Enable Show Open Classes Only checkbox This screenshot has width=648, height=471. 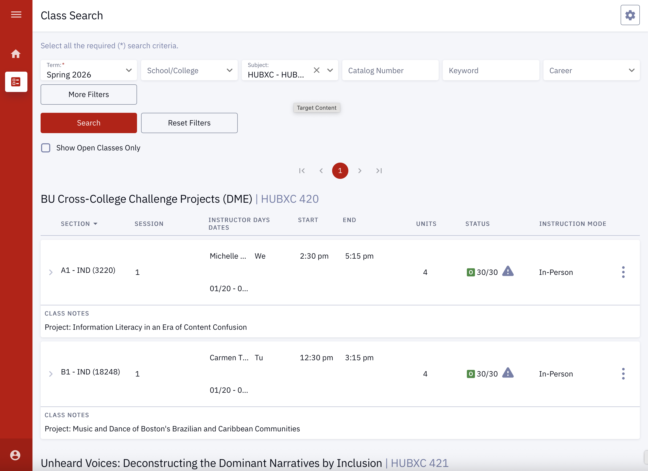pos(46,148)
